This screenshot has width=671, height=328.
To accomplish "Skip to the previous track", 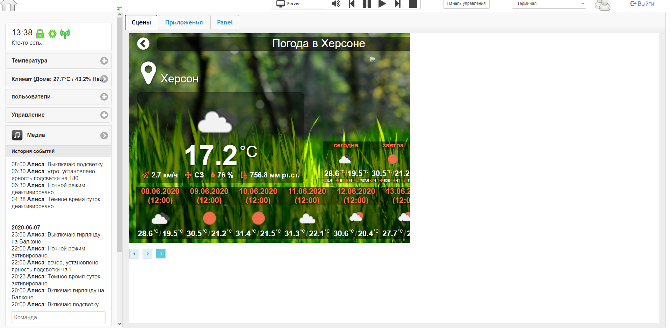I will point(352,4).
